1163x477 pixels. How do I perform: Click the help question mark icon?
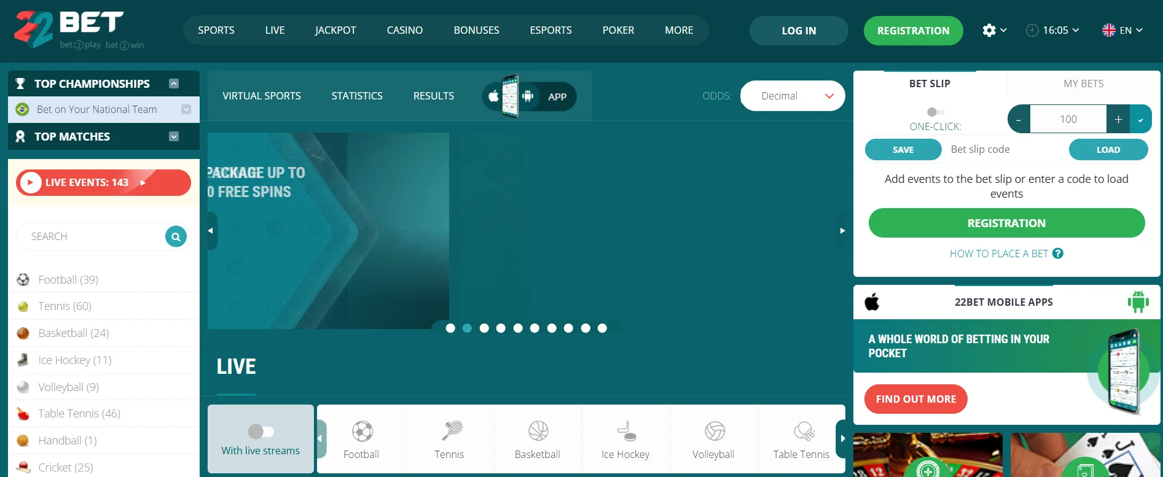pyautogui.click(x=1058, y=254)
